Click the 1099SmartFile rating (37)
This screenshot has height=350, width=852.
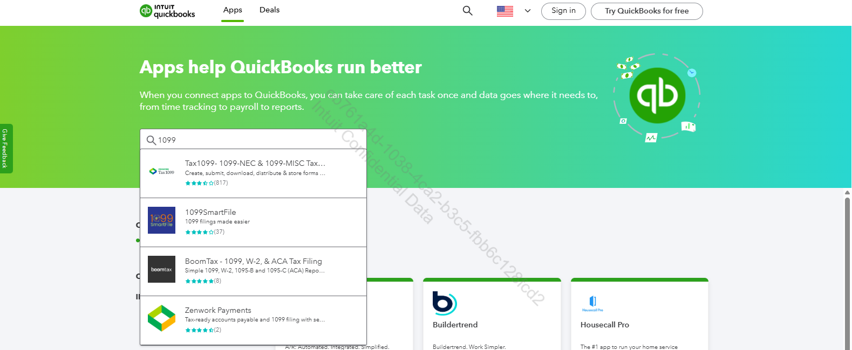[x=205, y=232]
